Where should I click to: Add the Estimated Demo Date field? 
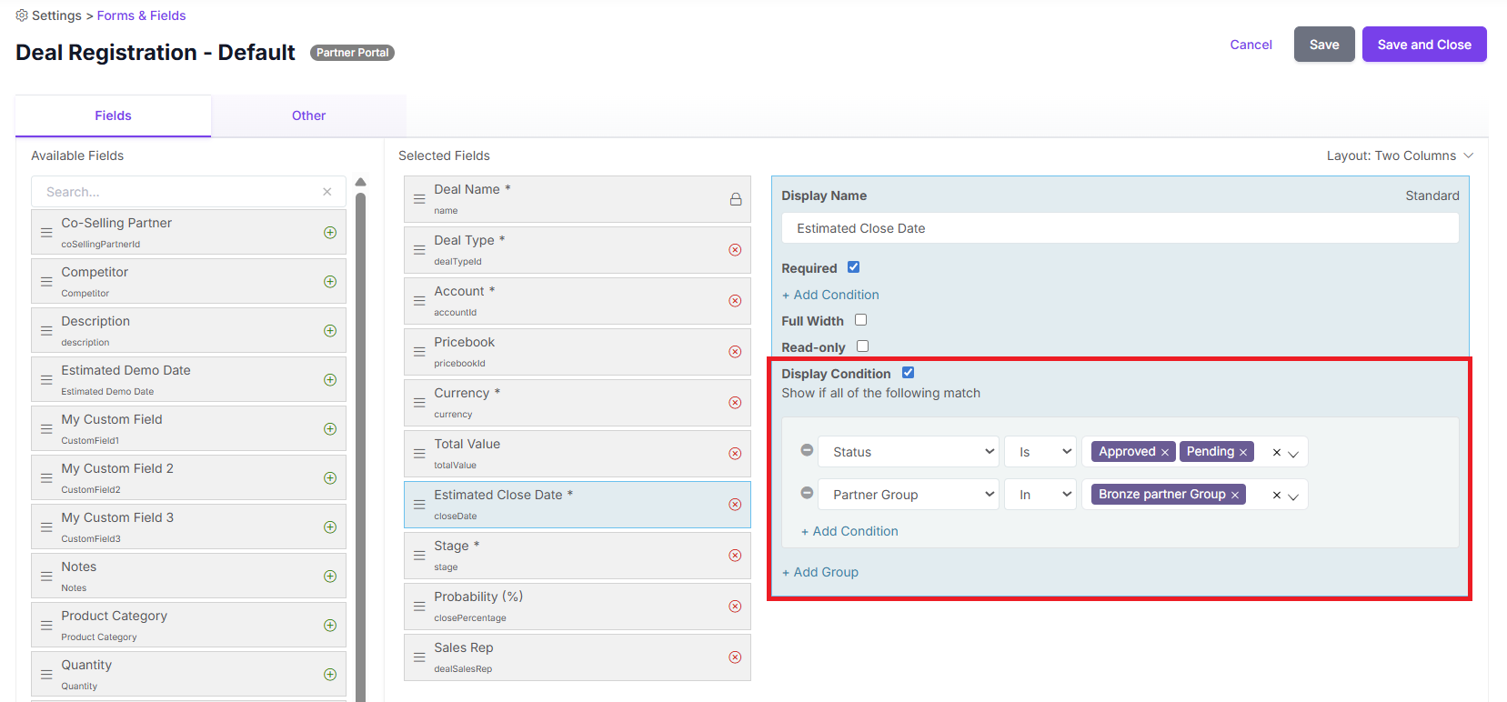tap(330, 380)
